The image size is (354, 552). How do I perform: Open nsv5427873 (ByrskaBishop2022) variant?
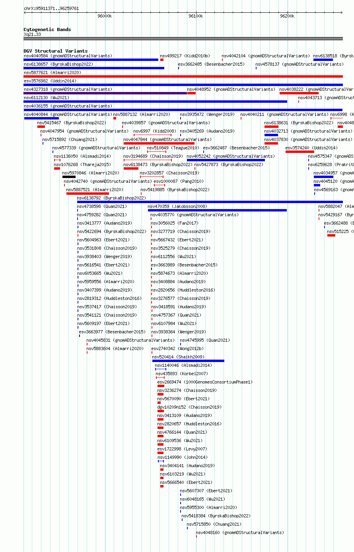pyautogui.click(x=229, y=164)
